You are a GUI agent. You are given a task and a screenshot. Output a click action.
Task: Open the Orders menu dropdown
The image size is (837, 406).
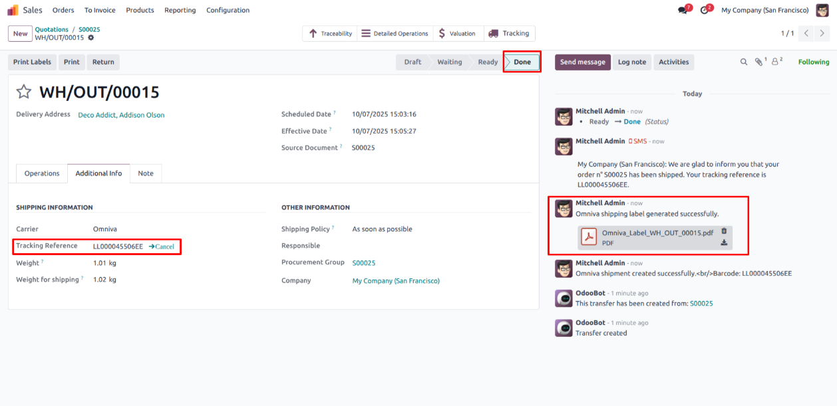click(x=63, y=10)
